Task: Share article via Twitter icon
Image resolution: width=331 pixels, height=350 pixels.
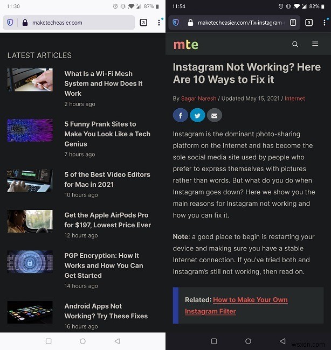Action: (x=197, y=115)
